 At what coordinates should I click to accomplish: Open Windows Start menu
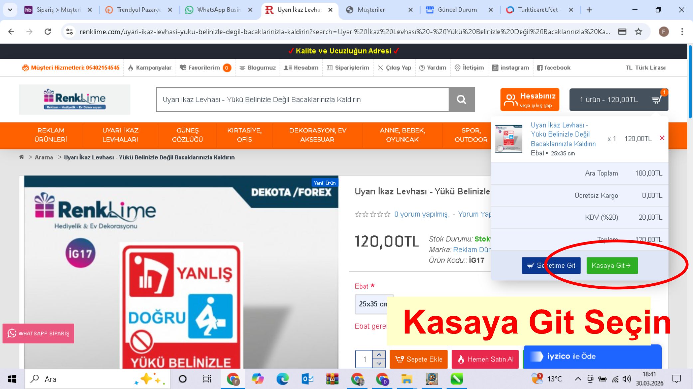(x=12, y=379)
